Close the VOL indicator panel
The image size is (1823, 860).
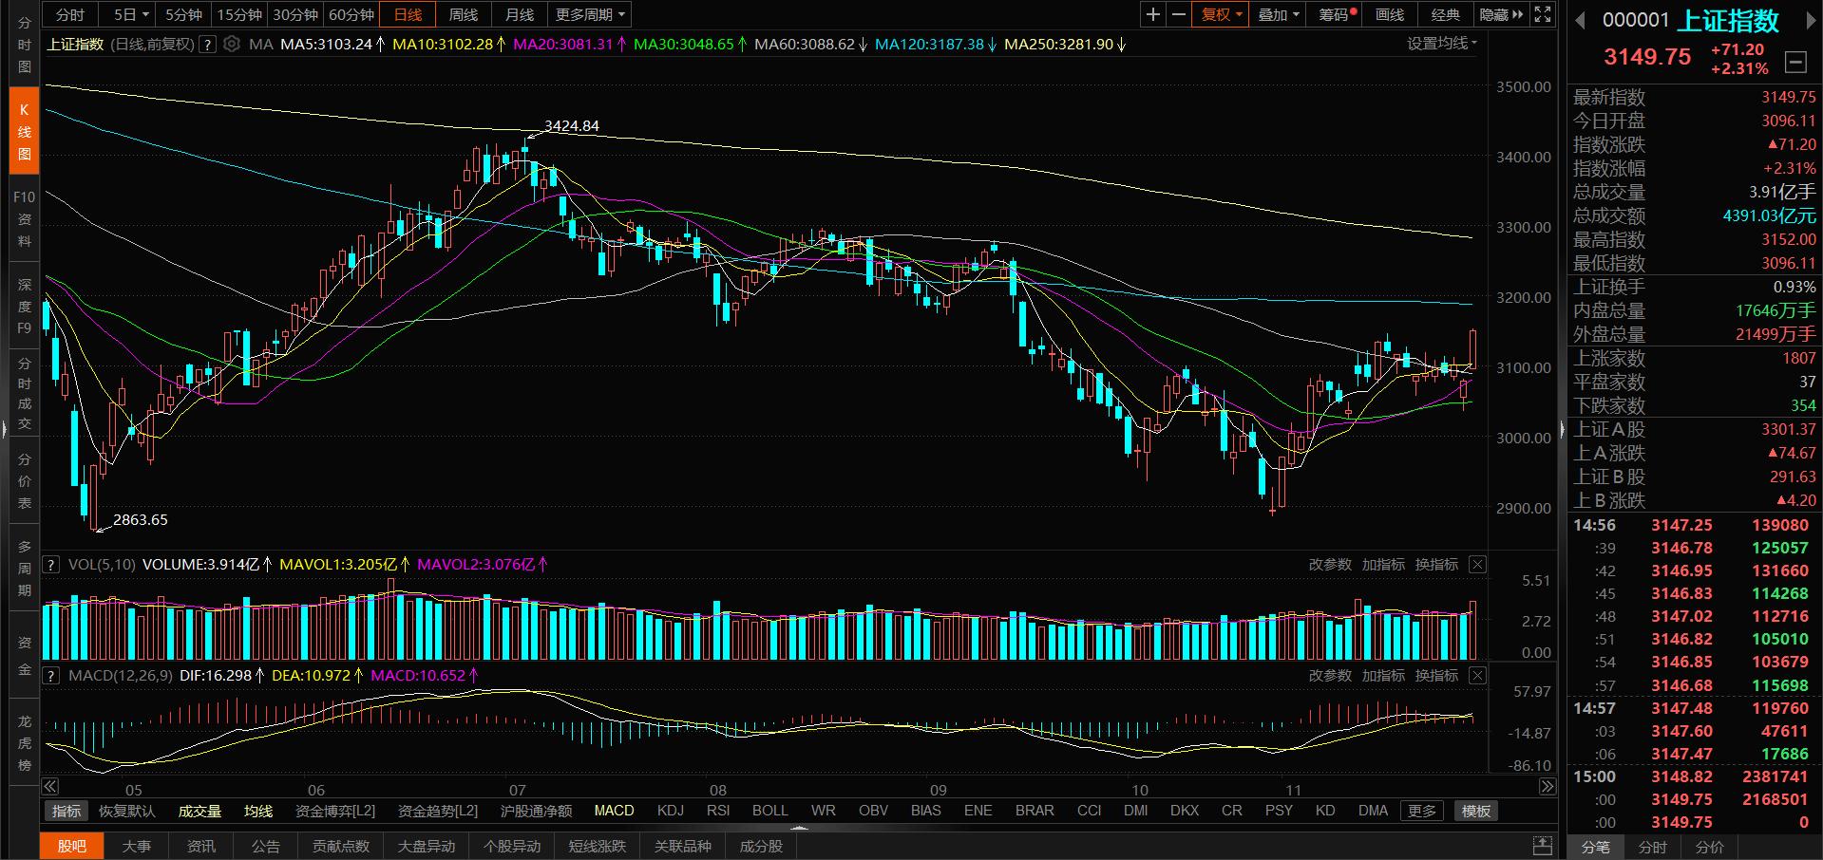click(1477, 564)
